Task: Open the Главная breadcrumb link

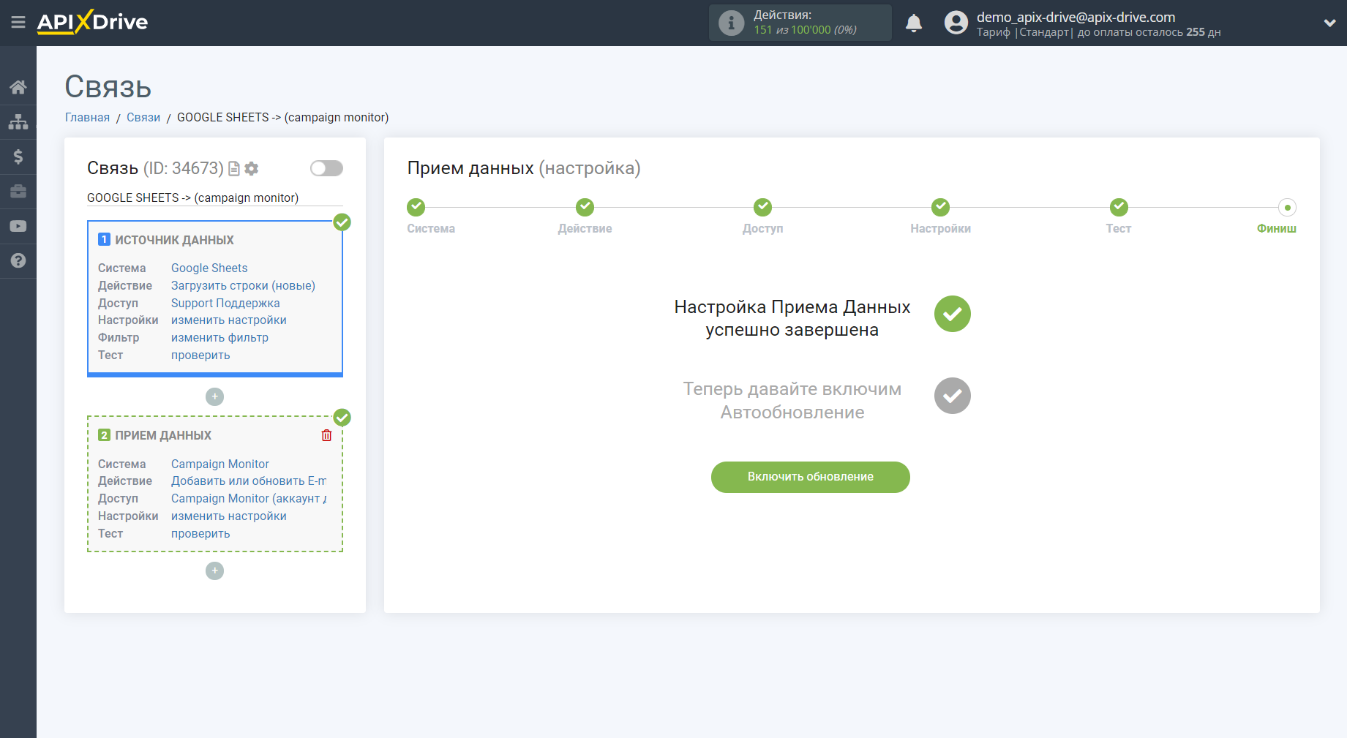Action: tap(87, 117)
